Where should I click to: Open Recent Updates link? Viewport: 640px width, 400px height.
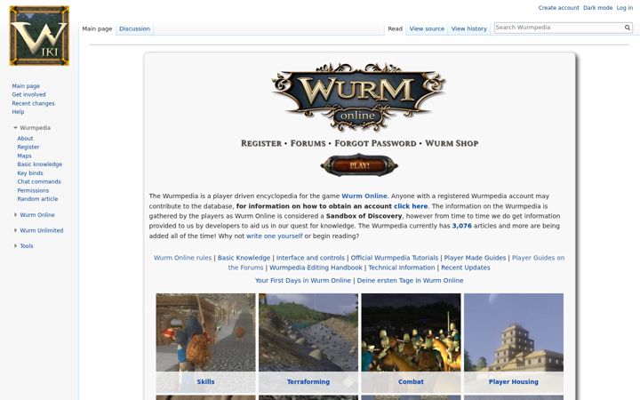pos(465,268)
